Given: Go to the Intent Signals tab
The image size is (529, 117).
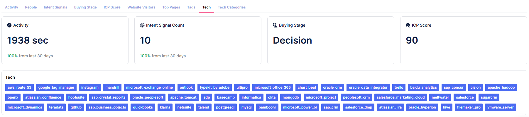Looking at the screenshot, I should (55, 7).
